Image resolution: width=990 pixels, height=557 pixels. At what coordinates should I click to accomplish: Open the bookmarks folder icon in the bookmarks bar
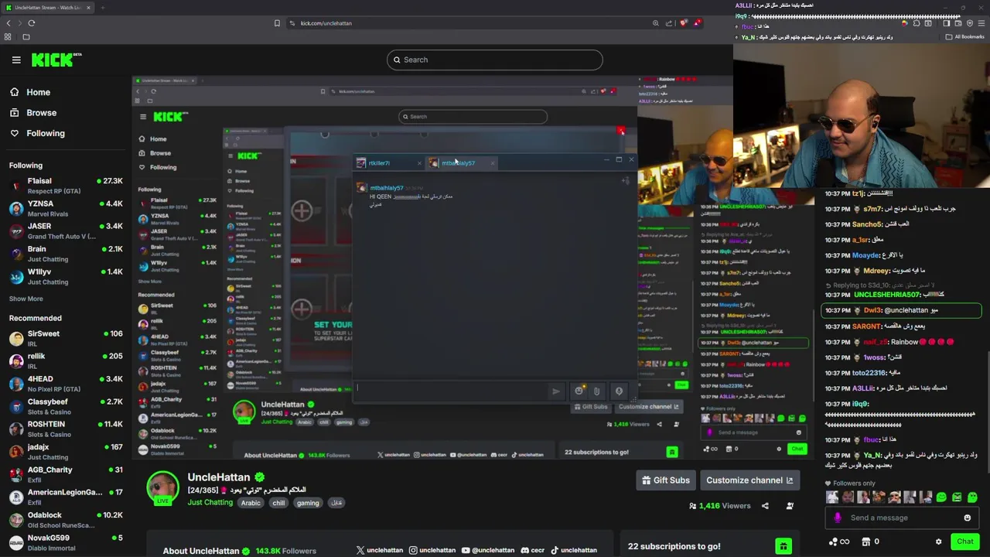tap(26, 36)
